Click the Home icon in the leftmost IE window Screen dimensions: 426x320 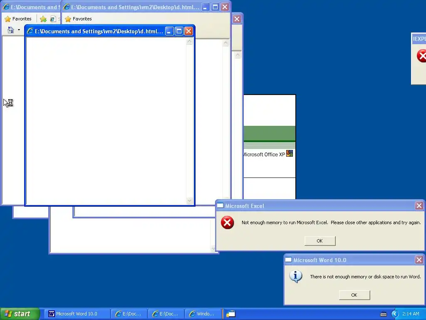10,30
